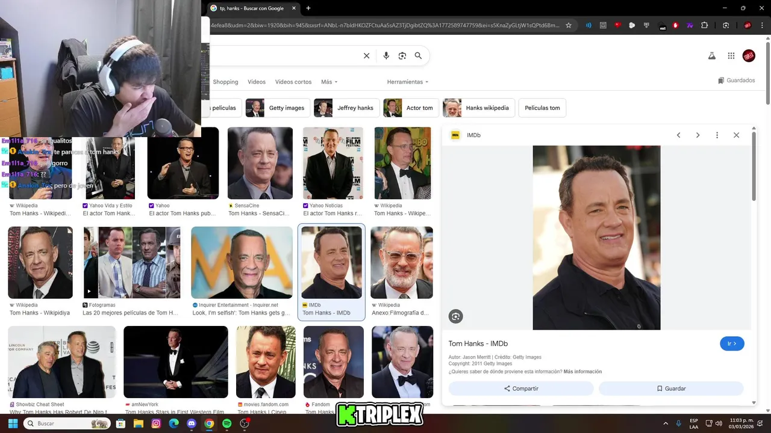Filter by Hanks wikipedia chip
Image resolution: width=771 pixels, height=433 pixels.
click(478, 108)
